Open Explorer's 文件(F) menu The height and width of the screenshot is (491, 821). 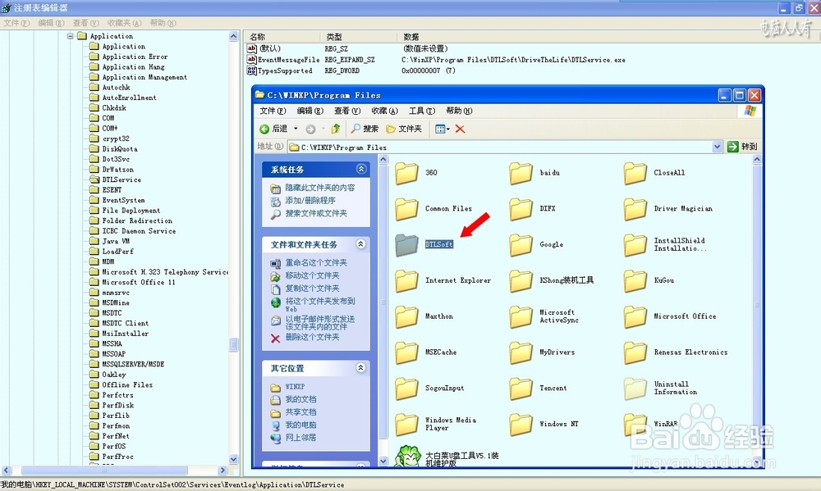click(x=273, y=111)
